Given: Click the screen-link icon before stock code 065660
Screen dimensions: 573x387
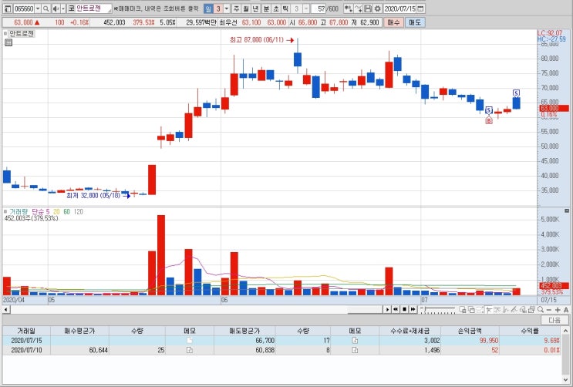Looking at the screenshot, I should [x=8, y=8].
